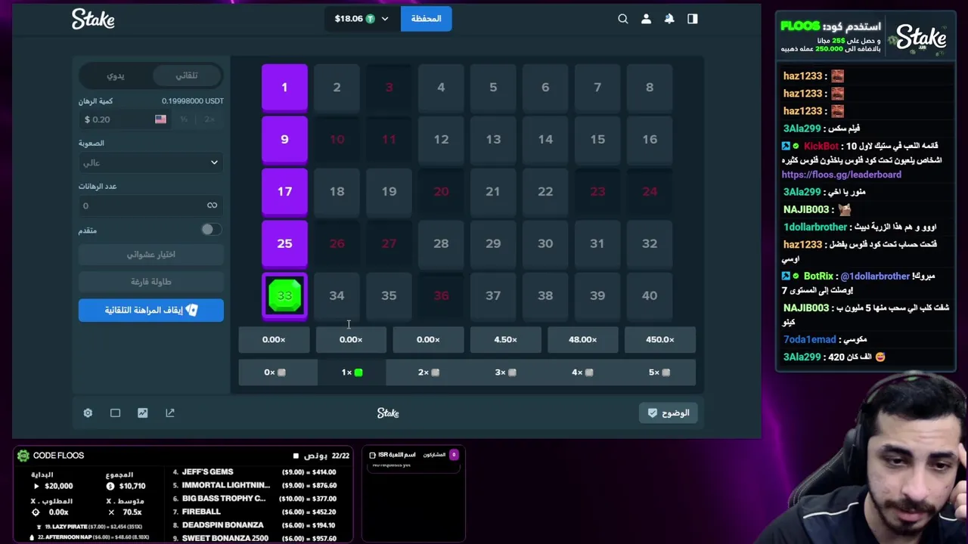Open the user profile icon
This screenshot has width=968, height=544.
point(646,19)
